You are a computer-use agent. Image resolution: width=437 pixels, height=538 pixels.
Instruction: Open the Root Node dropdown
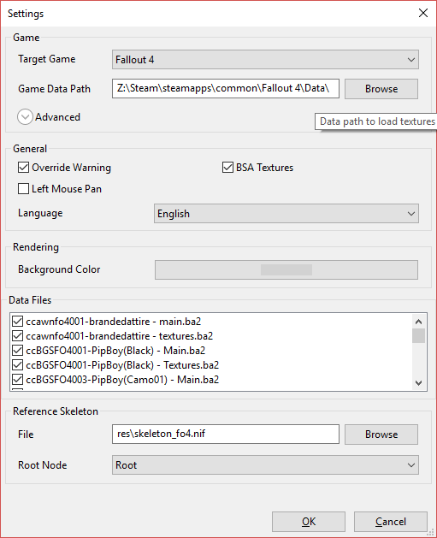click(x=265, y=465)
